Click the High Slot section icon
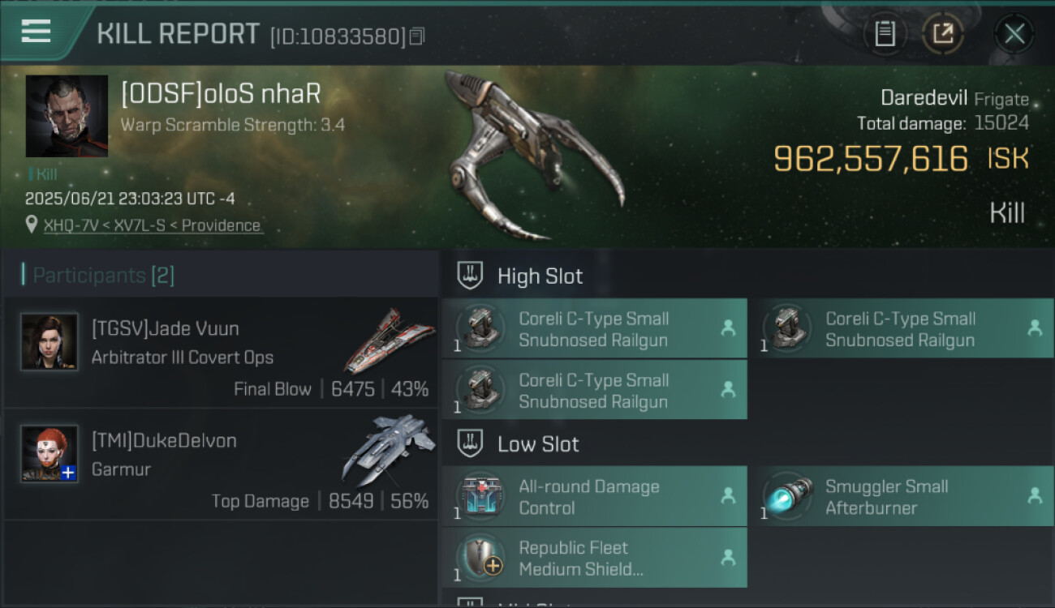Image resolution: width=1055 pixels, height=608 pixels. click(471, 276)
